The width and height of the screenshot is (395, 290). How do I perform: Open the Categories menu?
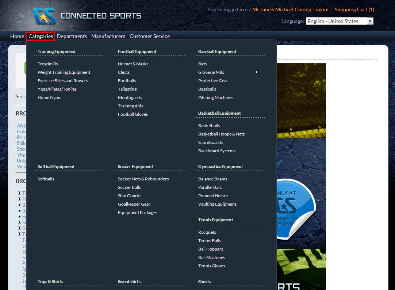pyautogui.click(x=41, y=36)
